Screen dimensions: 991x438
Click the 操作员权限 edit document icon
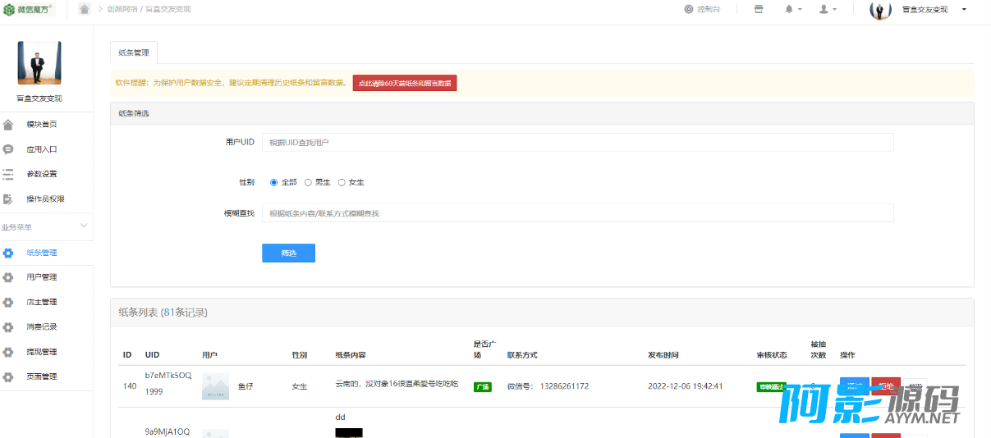click(8, 198)
